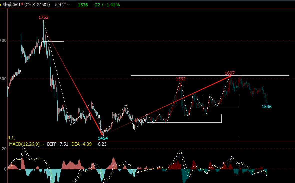The height and width of the screenshot is (183, 295).
Task: Click the MACD histogram value -6.23
Action: [x=101, y=144]
